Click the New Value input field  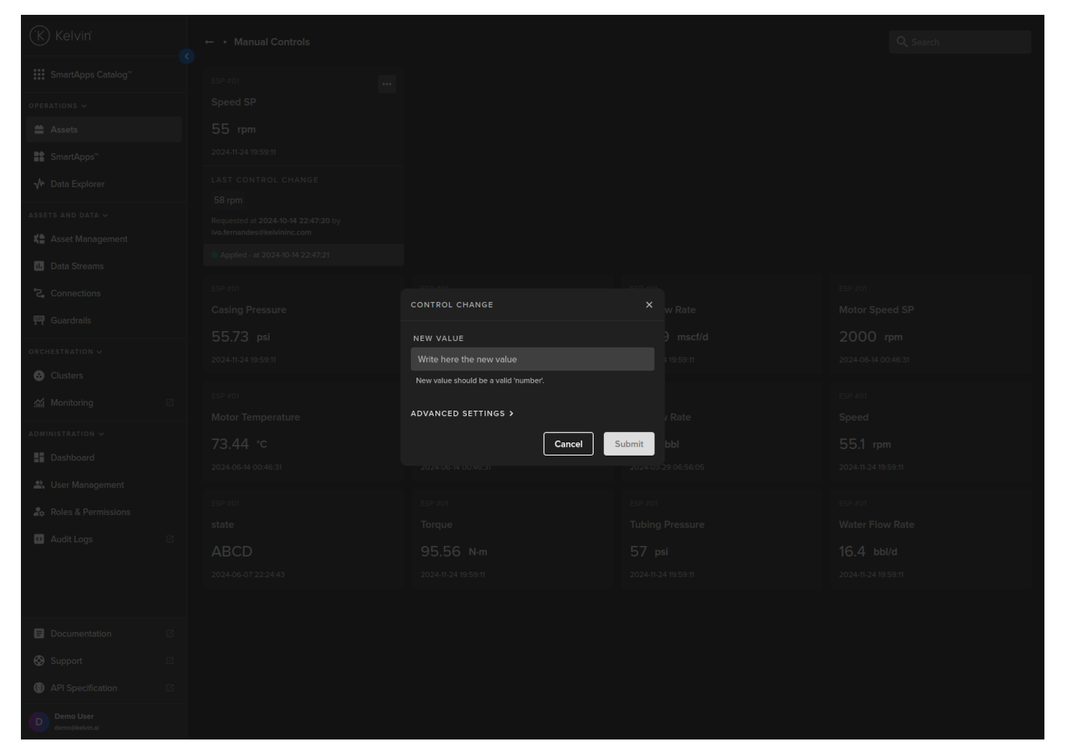click(x=532, y=359)
